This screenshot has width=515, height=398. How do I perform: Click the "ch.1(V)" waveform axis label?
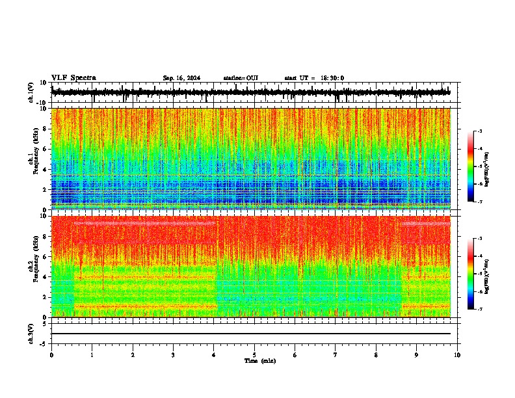click(x=31, y=92)
